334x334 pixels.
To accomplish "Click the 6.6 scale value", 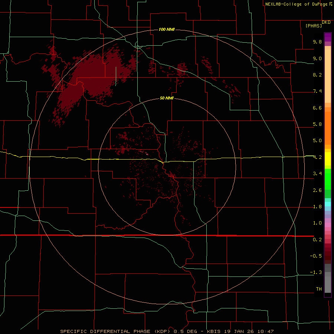I will pos(317,108).
